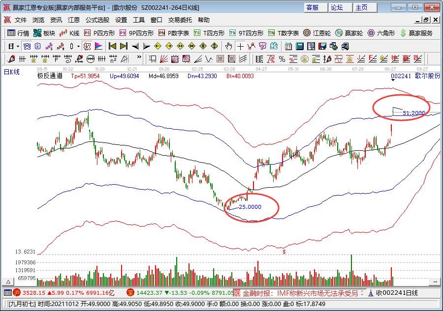Viewport: 443px width, 311px height.
Task: Click the colored flag chart icon
Action: click(x=98, y=46)
